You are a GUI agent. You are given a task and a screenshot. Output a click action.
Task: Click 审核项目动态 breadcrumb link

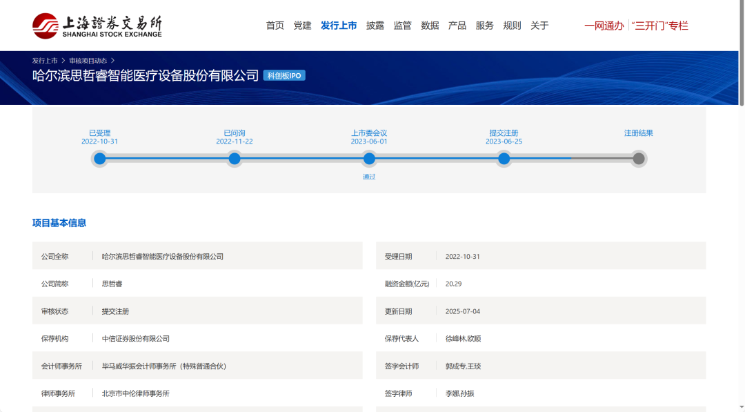(x=88, y=61)
